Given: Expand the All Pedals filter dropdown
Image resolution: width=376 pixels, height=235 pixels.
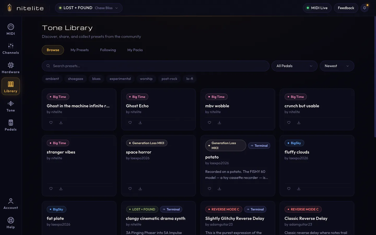Looking at the screenshot, I should point(295,66).
